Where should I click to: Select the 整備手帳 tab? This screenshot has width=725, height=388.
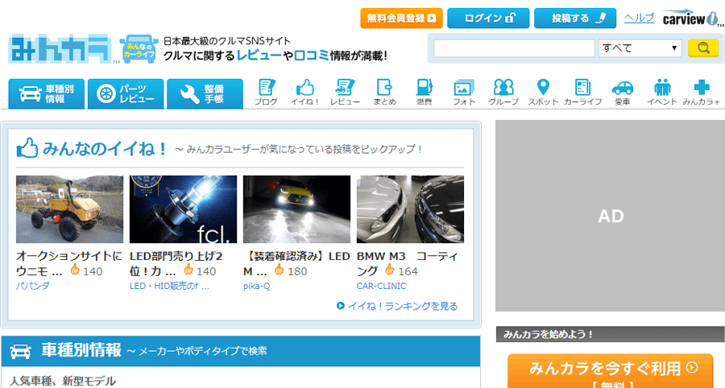[x=205, y=93]
